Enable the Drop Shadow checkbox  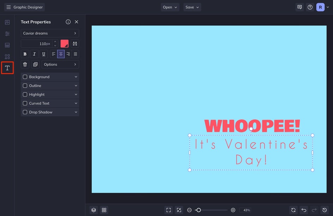[25, 112]
